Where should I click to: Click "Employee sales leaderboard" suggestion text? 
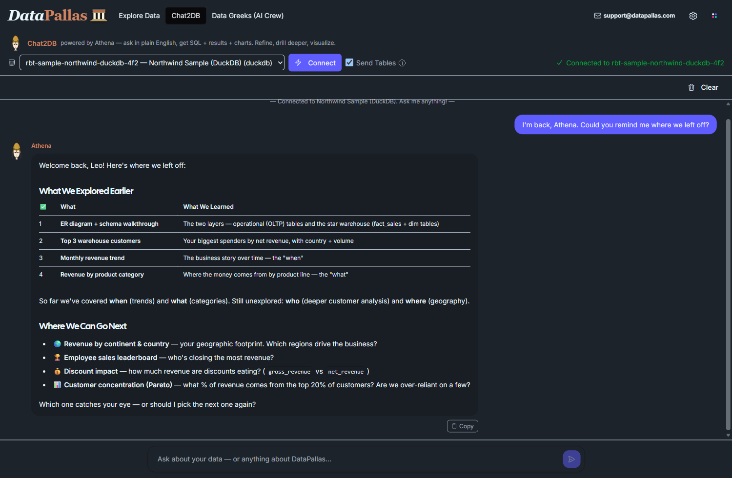[x=111, y=358]
